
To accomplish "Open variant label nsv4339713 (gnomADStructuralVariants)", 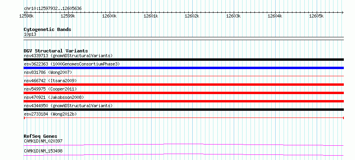I will [68, 56].
